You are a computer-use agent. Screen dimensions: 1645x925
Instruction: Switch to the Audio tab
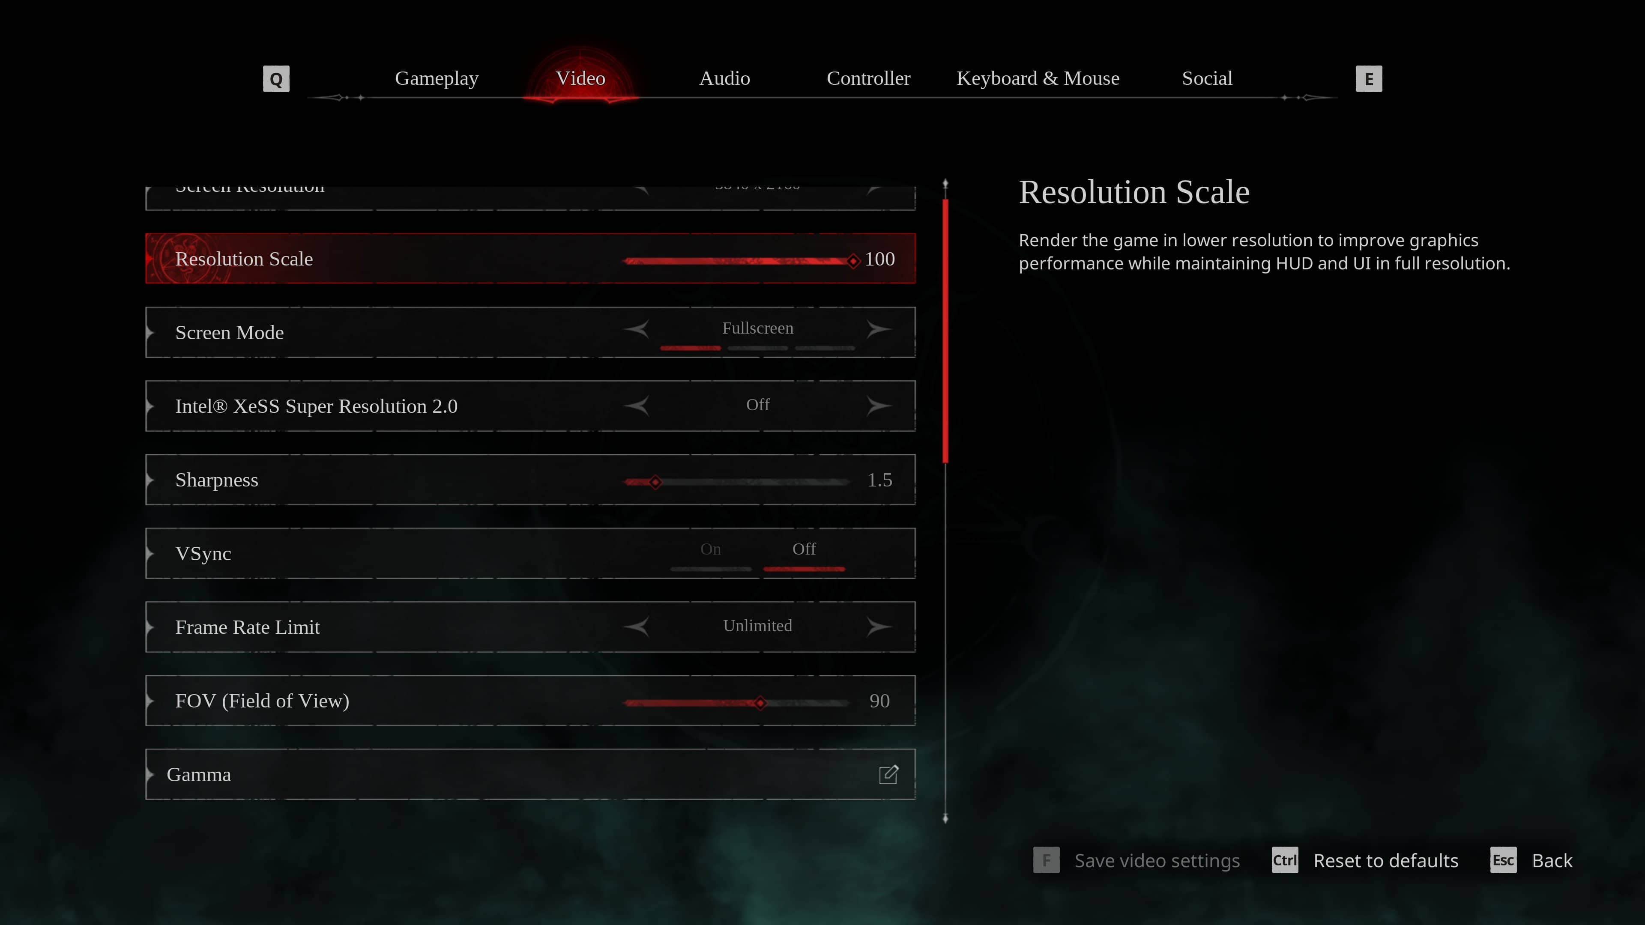(x=724, y=78)
